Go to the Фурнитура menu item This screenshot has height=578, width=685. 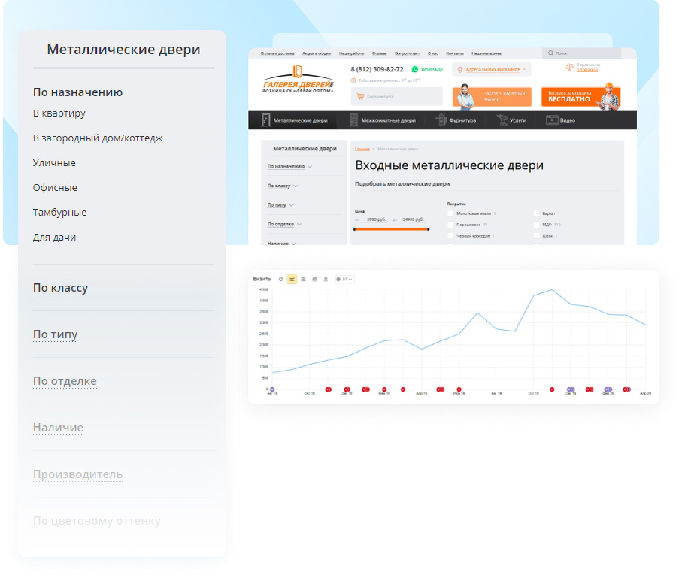pos(456,120)
